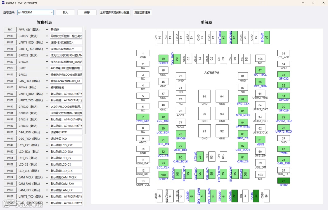Click pin 9 ADC0 box
This screenshot has width=328, height=210.
pos(143,138)
